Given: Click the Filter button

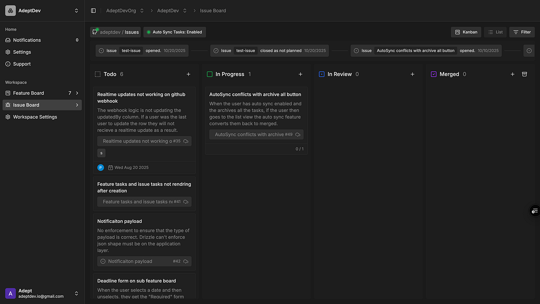Looking at the screenshot, I should click(x=522, y=32).
